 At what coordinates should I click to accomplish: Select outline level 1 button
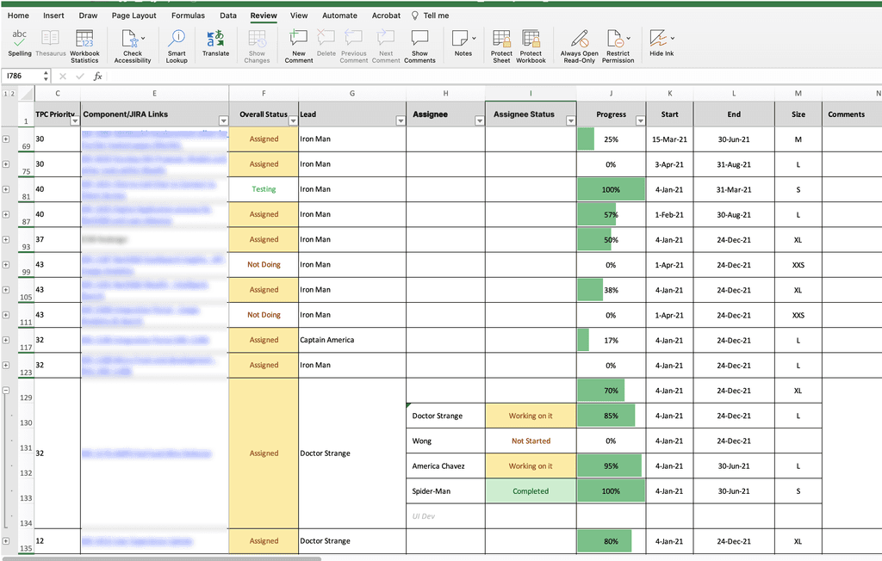(x=6, y=94)
